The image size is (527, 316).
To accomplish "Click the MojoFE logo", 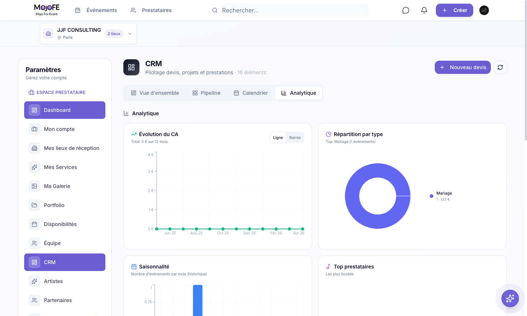I will pos(46,10).
